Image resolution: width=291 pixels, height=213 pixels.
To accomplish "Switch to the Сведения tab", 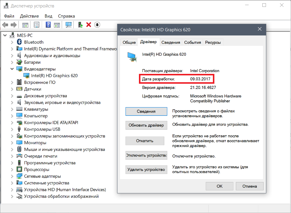I will tap(171, 43).
